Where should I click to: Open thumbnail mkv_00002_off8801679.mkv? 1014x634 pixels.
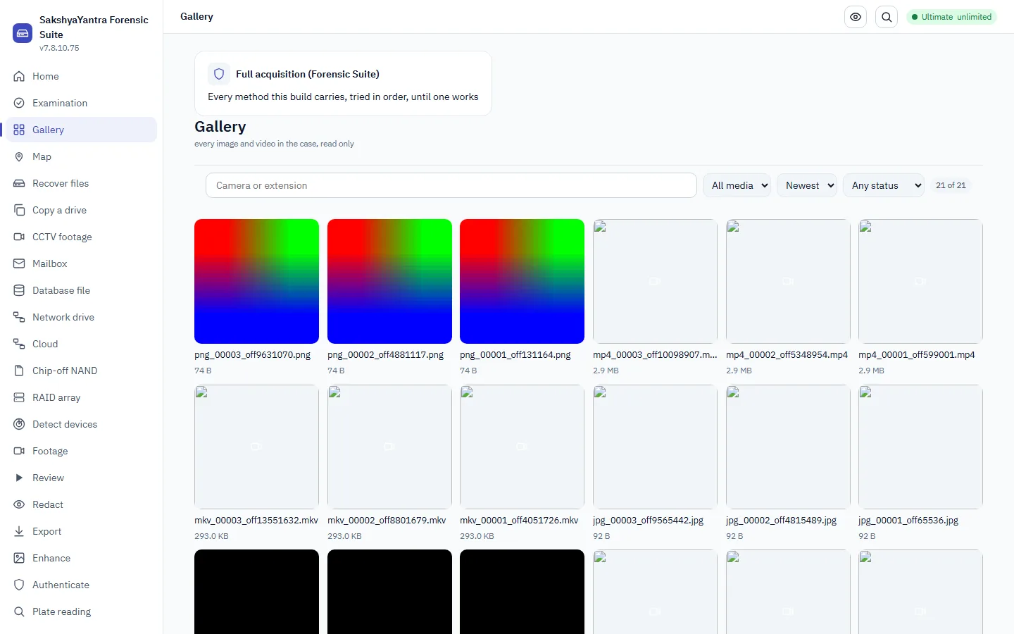coord(389,447)
